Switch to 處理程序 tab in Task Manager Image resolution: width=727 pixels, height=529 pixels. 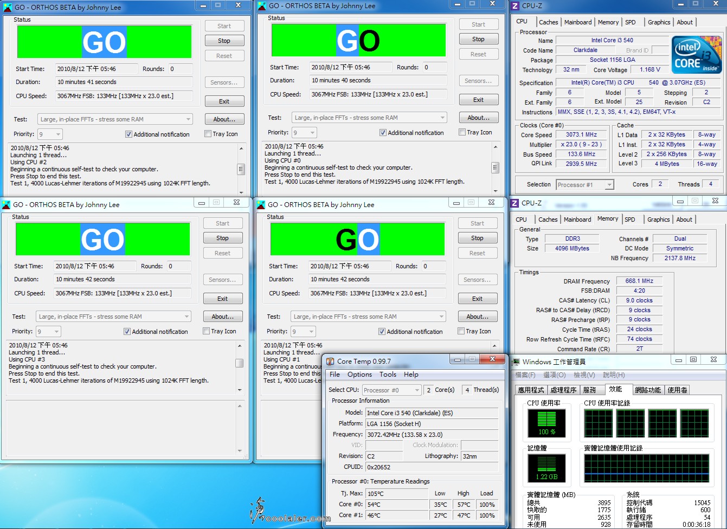point(563,390)
